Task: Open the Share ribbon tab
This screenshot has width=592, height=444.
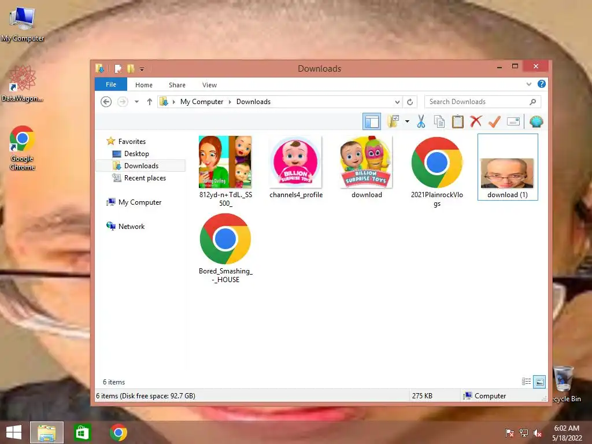Action: pyautogui.click(x=177, y=85)
